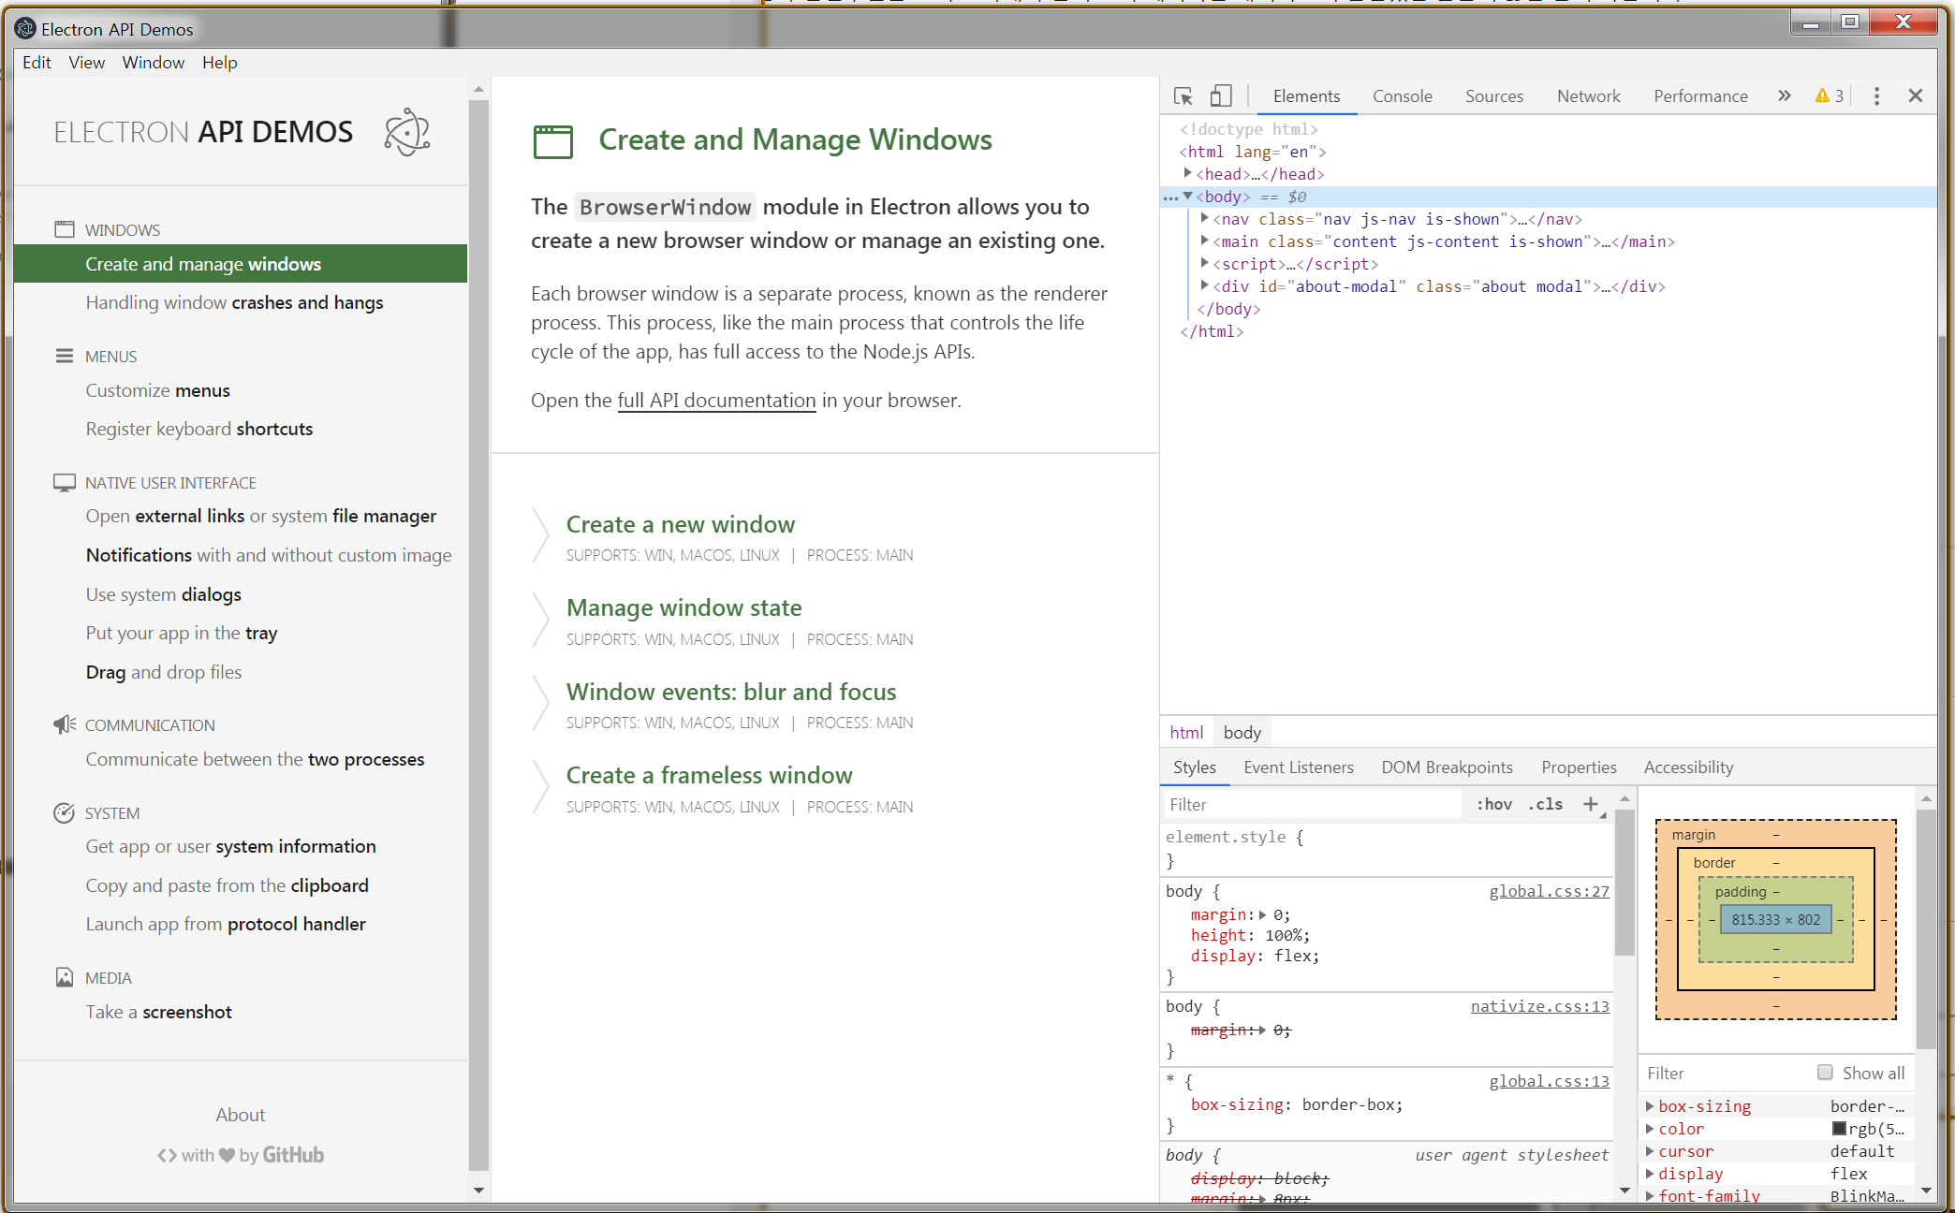Open the full API documentation link

[x=716, y=401]
